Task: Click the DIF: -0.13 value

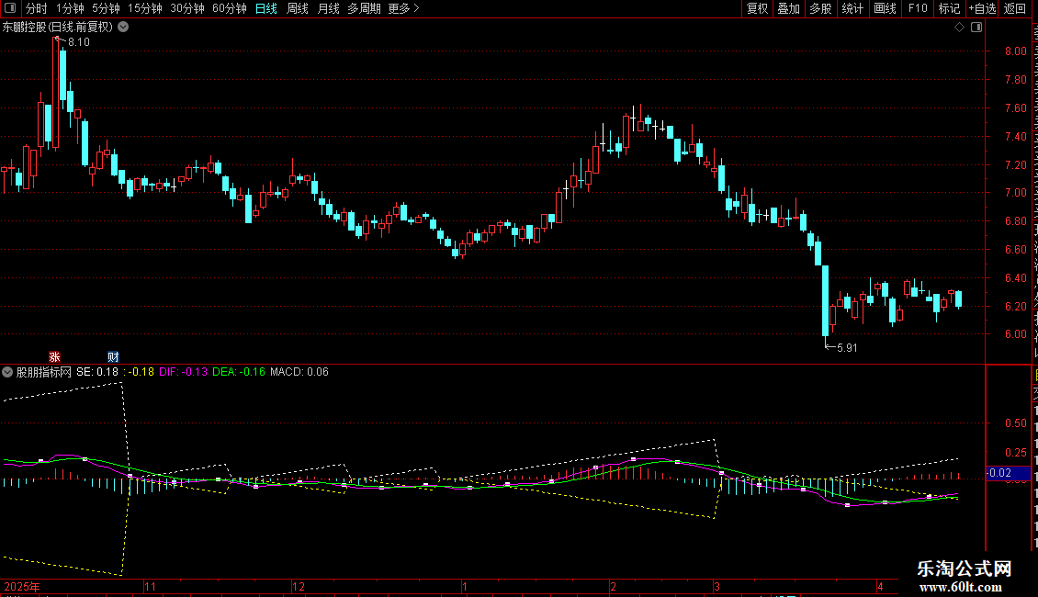Action: click(x=184, y=372)
